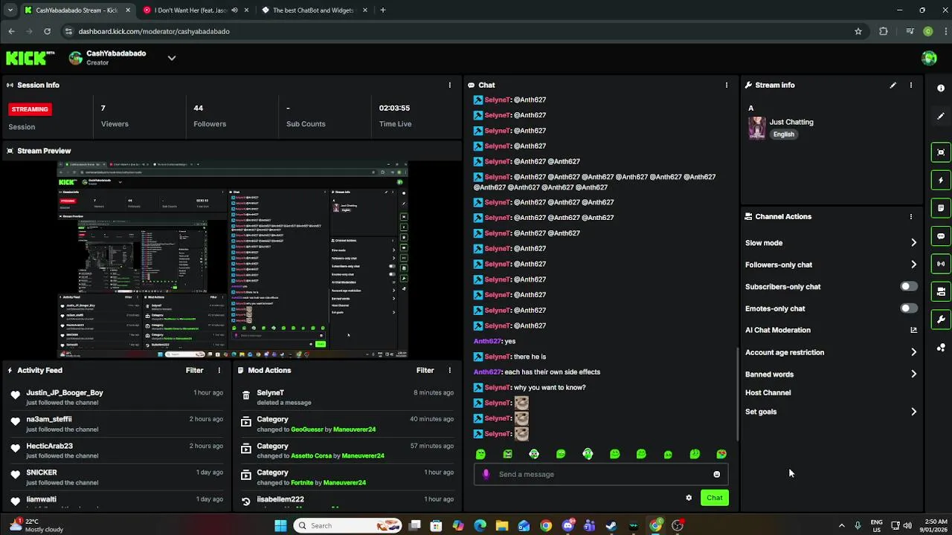Click the chat bubble sidebar icon
Viewport: 952px width, 535px height.
pos(941,236)
